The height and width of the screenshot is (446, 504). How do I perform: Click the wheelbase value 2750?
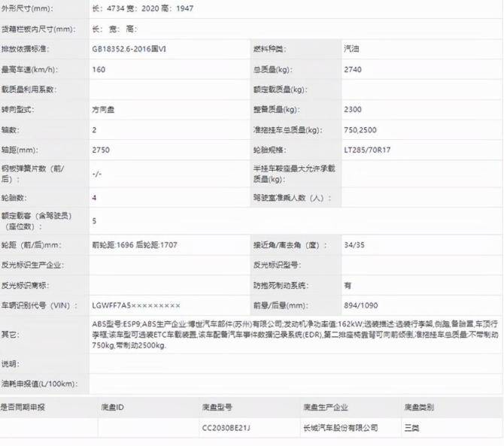click(101, 150)
